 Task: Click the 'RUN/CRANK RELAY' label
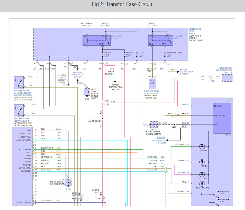pos(117,37)
